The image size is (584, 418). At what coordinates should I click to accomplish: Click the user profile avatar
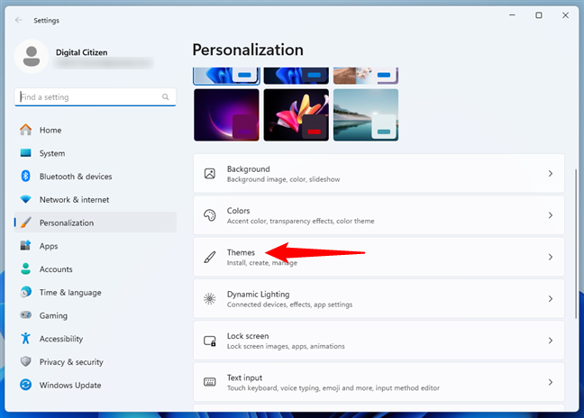[32, 56]
